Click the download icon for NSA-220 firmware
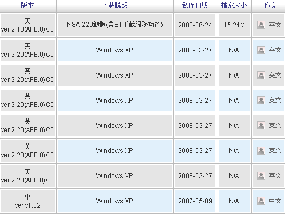 [261, 25]
